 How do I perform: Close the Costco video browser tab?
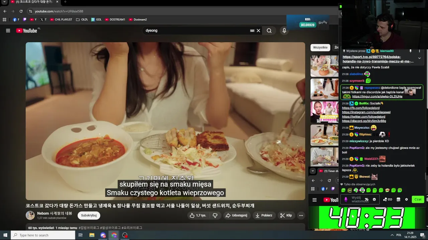coord(57,2)
